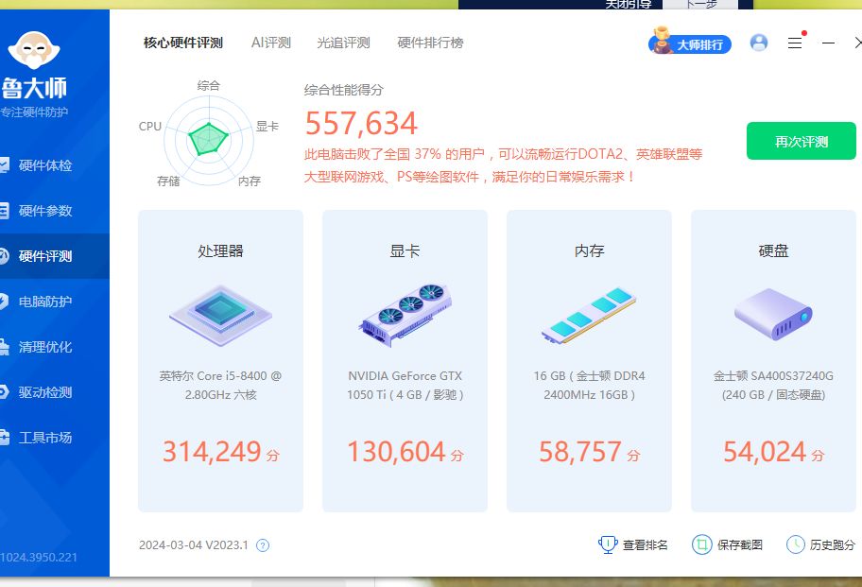
Task: Click the Lu Dashi mascot logo
Action: pos(34,50)
